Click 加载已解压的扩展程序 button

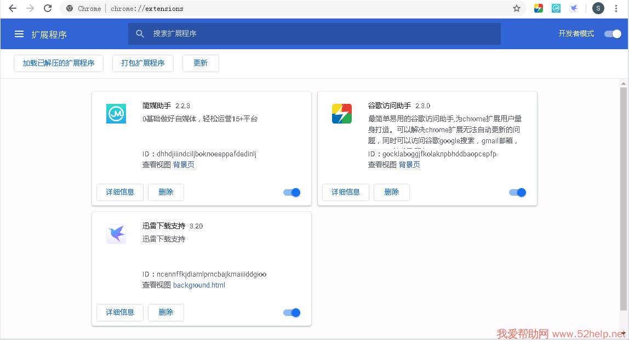[x=59, y=63]
